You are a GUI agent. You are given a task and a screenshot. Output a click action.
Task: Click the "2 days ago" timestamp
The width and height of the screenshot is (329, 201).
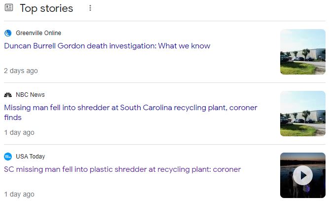[21, 71]
